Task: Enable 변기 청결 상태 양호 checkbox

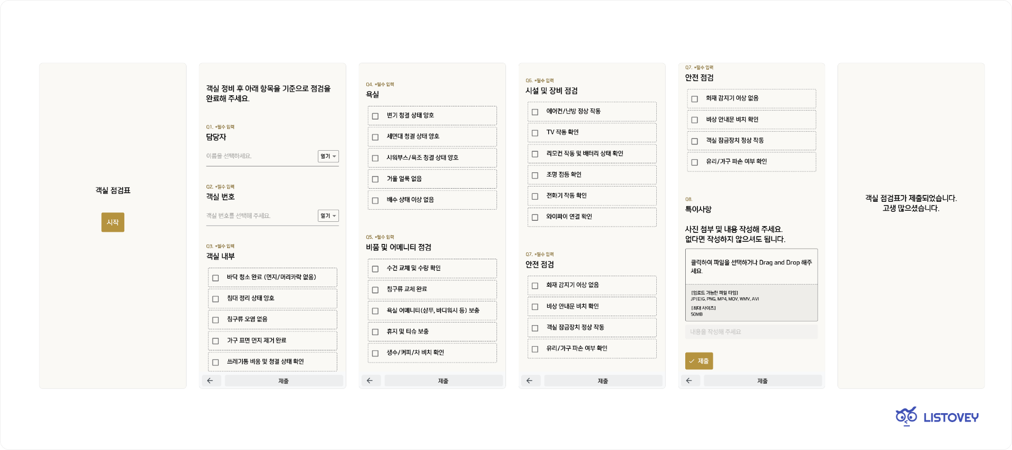Action: (x=375, y=116)
